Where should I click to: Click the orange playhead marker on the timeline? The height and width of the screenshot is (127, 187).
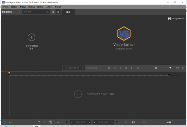9,73
